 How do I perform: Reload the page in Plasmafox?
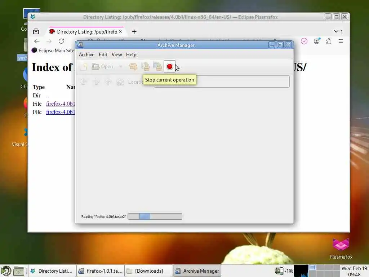pyautogui.click(x=61, y=41)
